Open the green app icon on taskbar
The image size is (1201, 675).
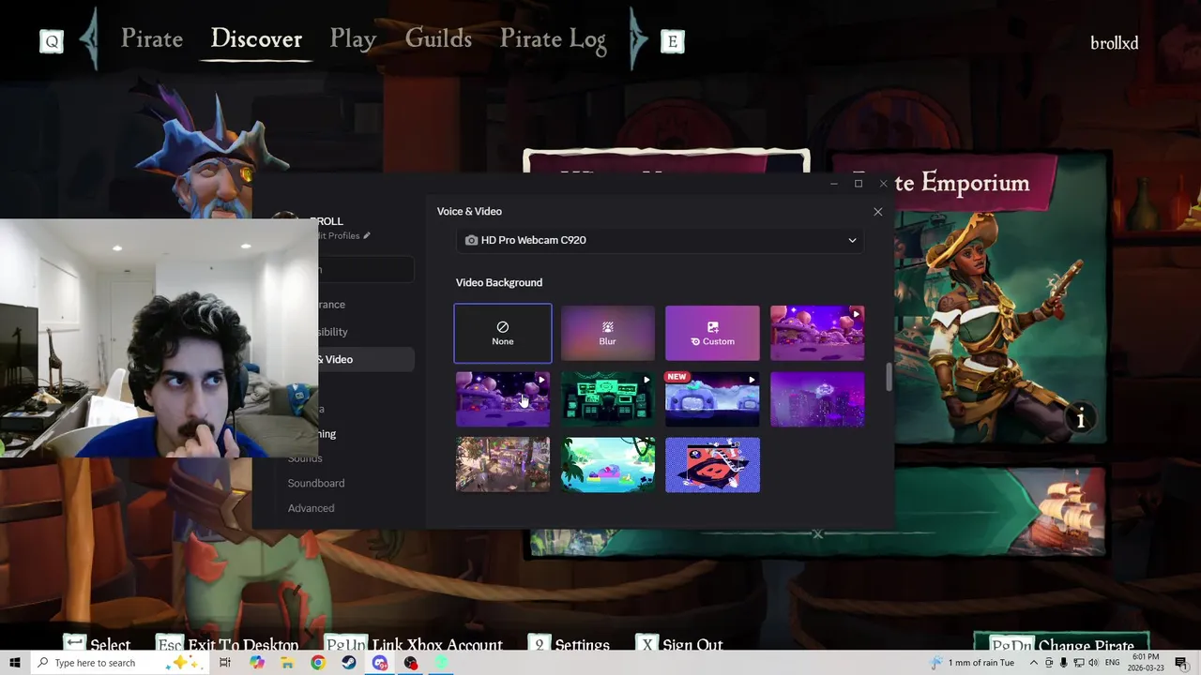441,663
